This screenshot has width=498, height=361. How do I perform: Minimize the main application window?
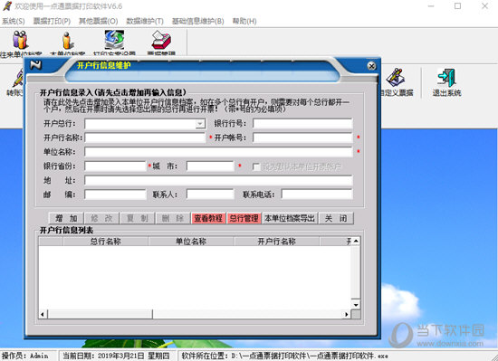point(431,6)
